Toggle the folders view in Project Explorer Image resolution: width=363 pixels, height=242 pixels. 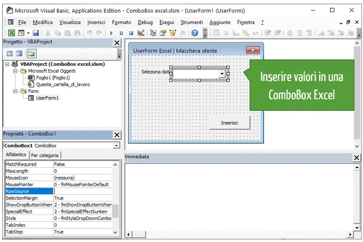(32, 54)
